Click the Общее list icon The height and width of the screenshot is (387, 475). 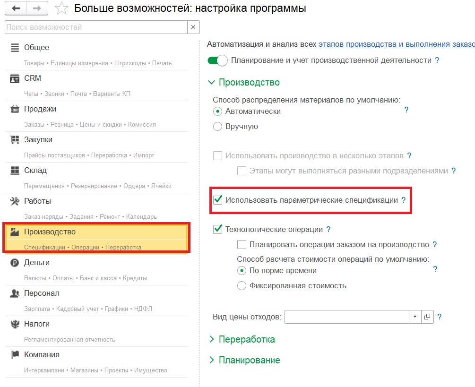15,48
